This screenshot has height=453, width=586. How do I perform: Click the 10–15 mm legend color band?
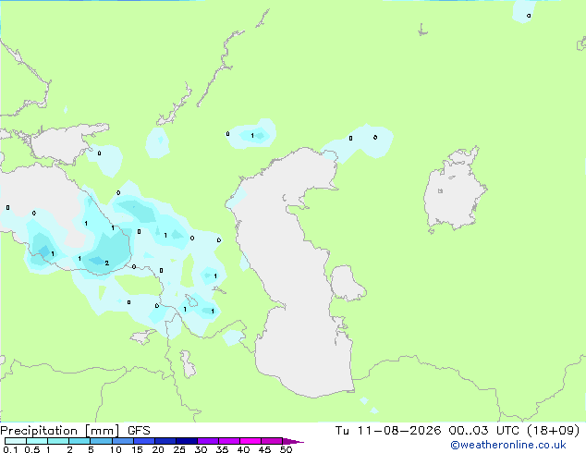point(123,441)
